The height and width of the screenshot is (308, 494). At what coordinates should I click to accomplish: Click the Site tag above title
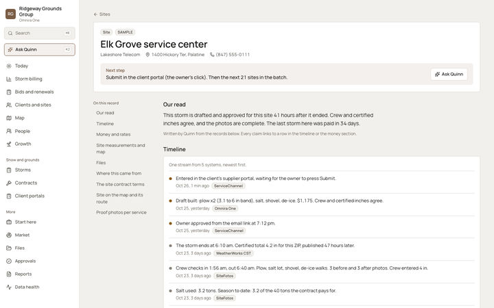click(106, 32)
